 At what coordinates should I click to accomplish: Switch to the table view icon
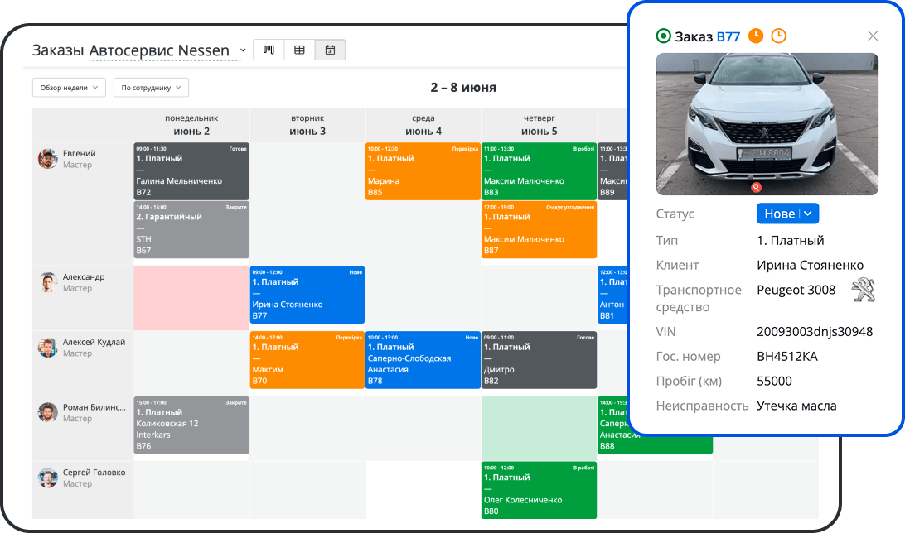click(299, 50)
